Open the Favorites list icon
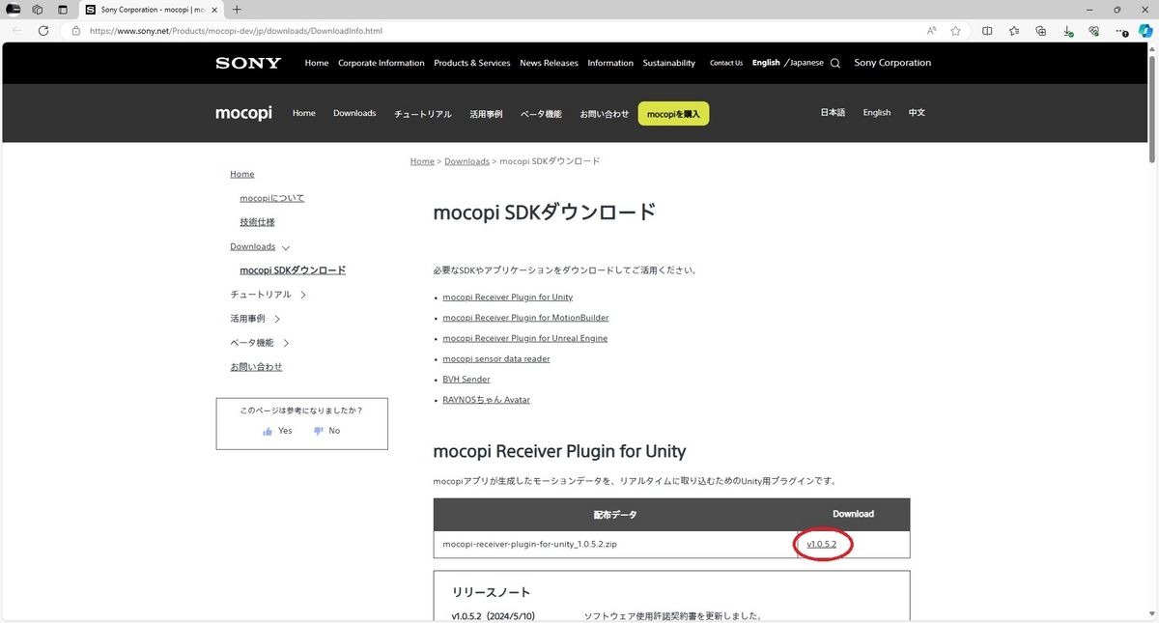The height and width of the screenshot is (623, 1159). pyautogui.click(x=1014, y=31)
